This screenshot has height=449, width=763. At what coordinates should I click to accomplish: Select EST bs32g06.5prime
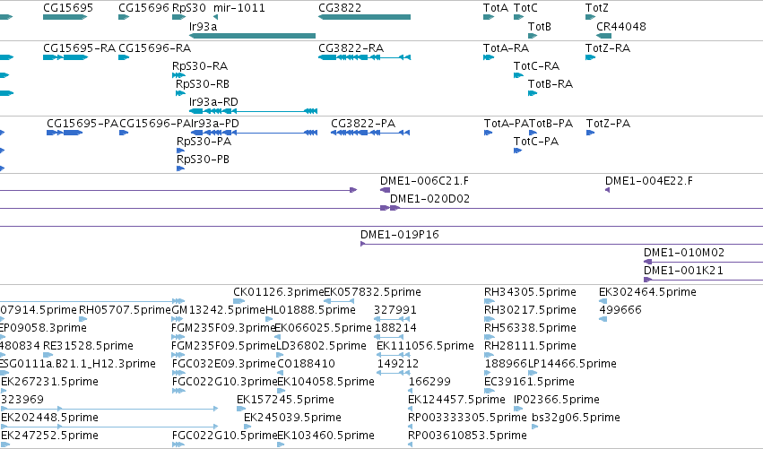(x=577, y=418)
